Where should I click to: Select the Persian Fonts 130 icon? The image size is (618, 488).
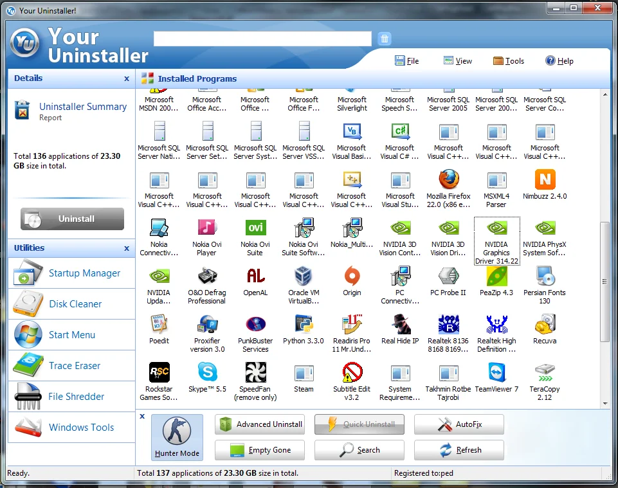point(545,276)
